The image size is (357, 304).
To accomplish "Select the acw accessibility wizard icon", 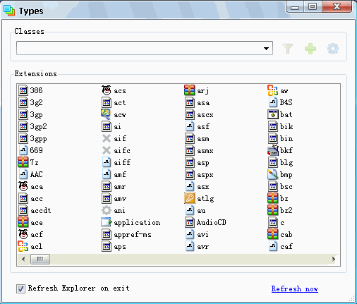I will pyautogui.click(x=106, y=114).
